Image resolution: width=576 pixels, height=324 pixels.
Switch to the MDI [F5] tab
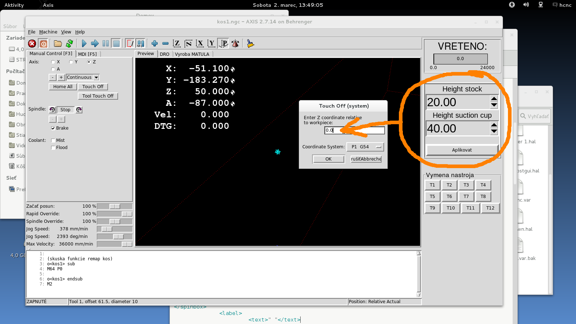pos(87,54)
